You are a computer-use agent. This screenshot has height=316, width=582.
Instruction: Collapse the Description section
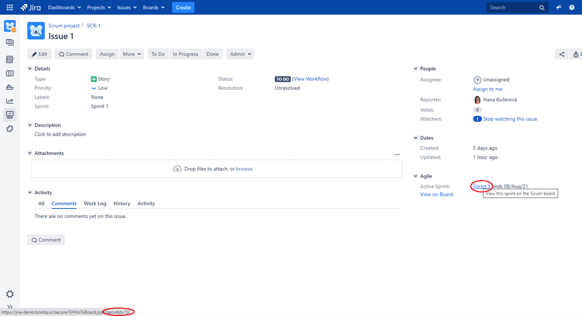click(x=30, y=125)
